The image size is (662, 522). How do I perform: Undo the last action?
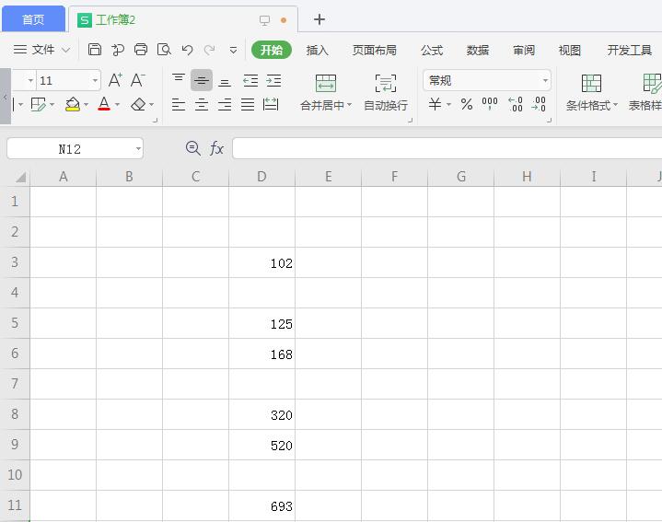click(187, 50)
